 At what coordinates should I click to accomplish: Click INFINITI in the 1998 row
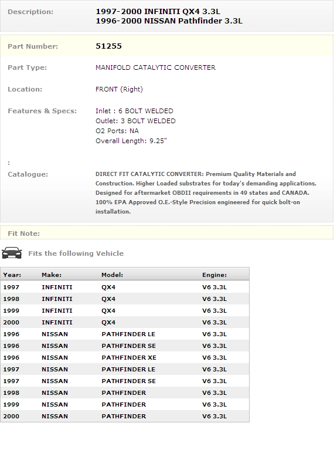point(57,299)
